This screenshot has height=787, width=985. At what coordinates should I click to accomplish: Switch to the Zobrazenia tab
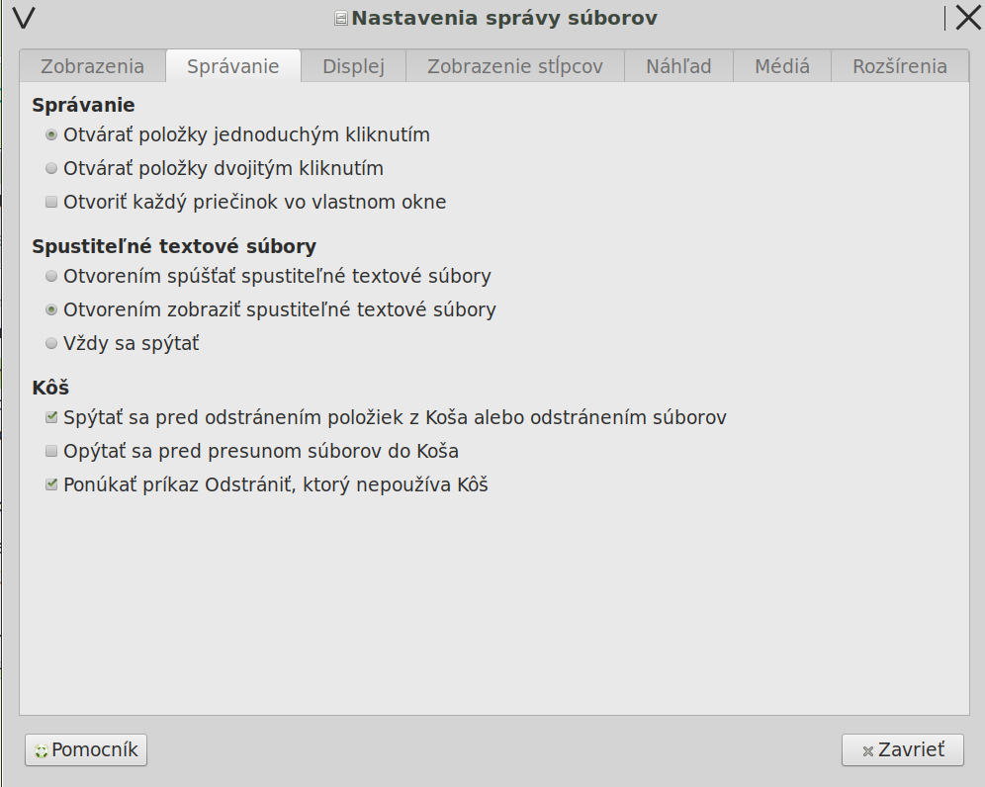click(92, 66)
